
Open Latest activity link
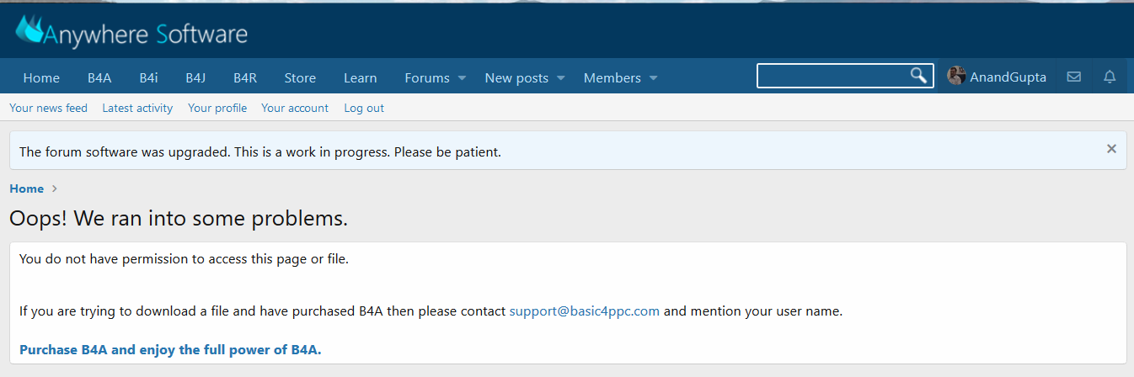point(137,108)
